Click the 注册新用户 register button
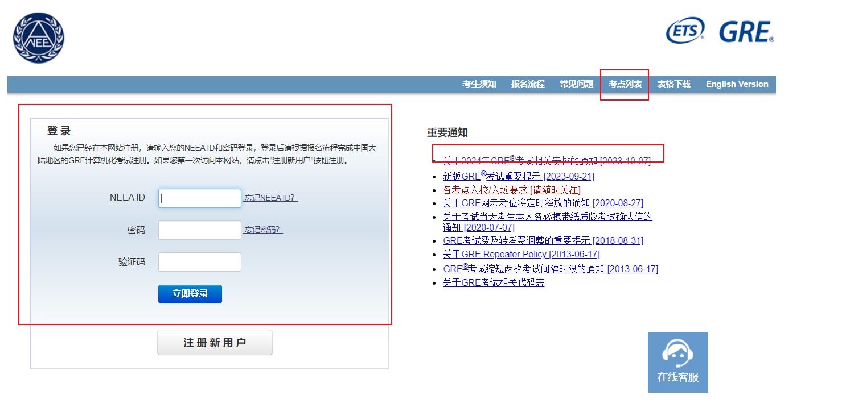The width and height of the screenshot is (846, 412). (x=215, y=343)
